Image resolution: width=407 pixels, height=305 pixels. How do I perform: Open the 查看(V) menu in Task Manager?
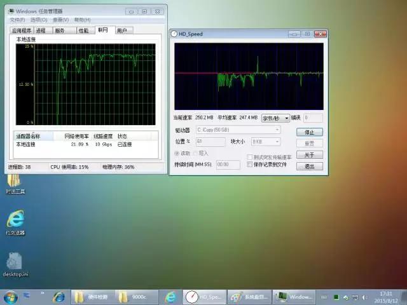coord(62,20)
